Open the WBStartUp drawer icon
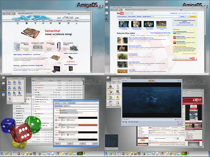210x157 pixels. [x=20, y=94]
